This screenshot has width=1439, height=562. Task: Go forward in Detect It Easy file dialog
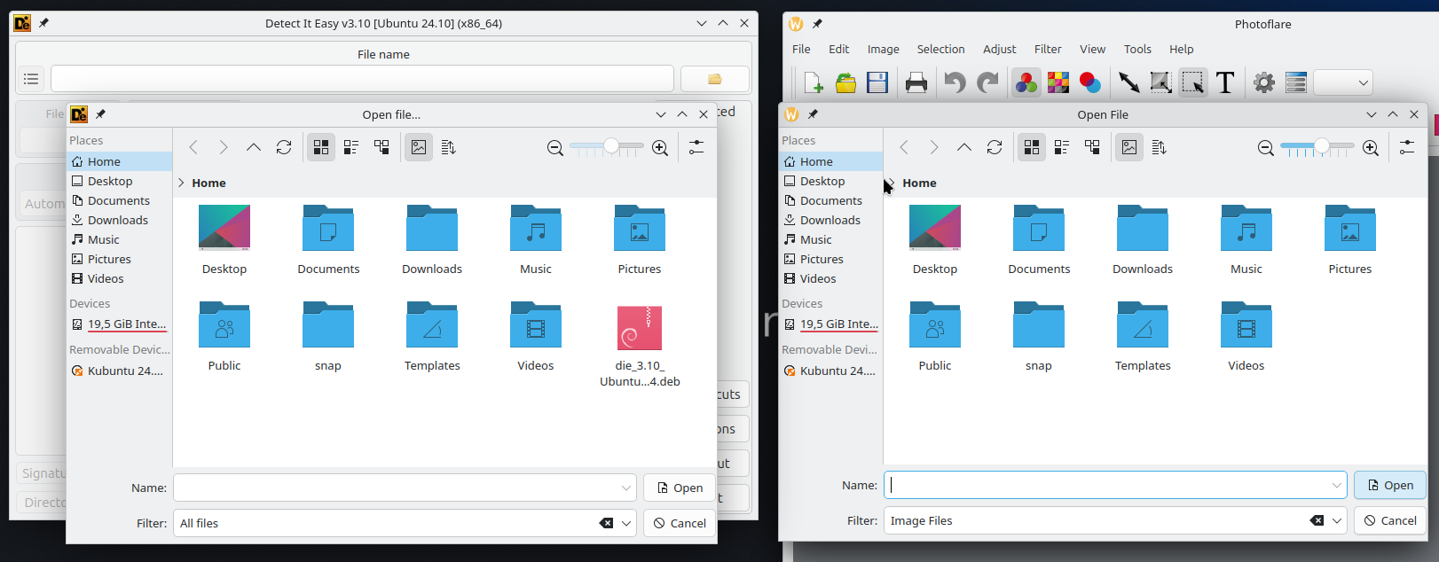(224, 147)
